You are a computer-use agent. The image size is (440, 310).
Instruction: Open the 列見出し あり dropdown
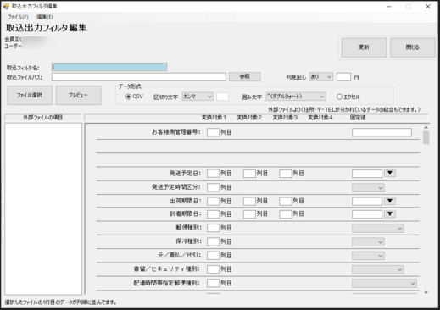tap(321, 77)
